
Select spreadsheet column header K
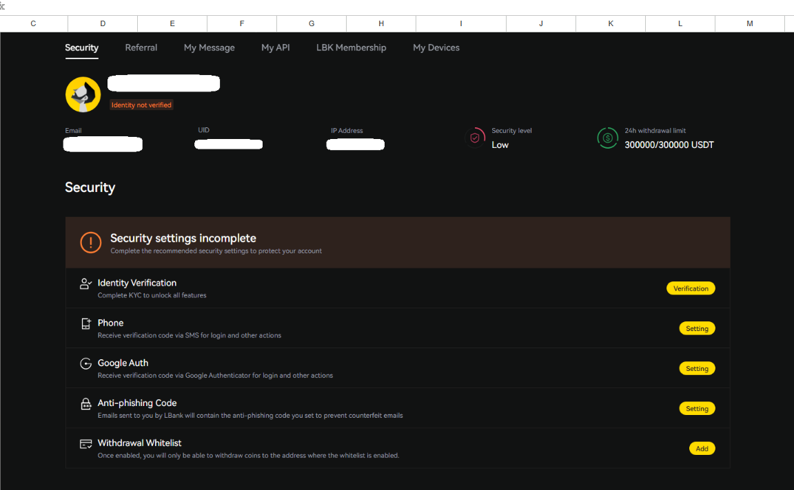click(611, 23)
